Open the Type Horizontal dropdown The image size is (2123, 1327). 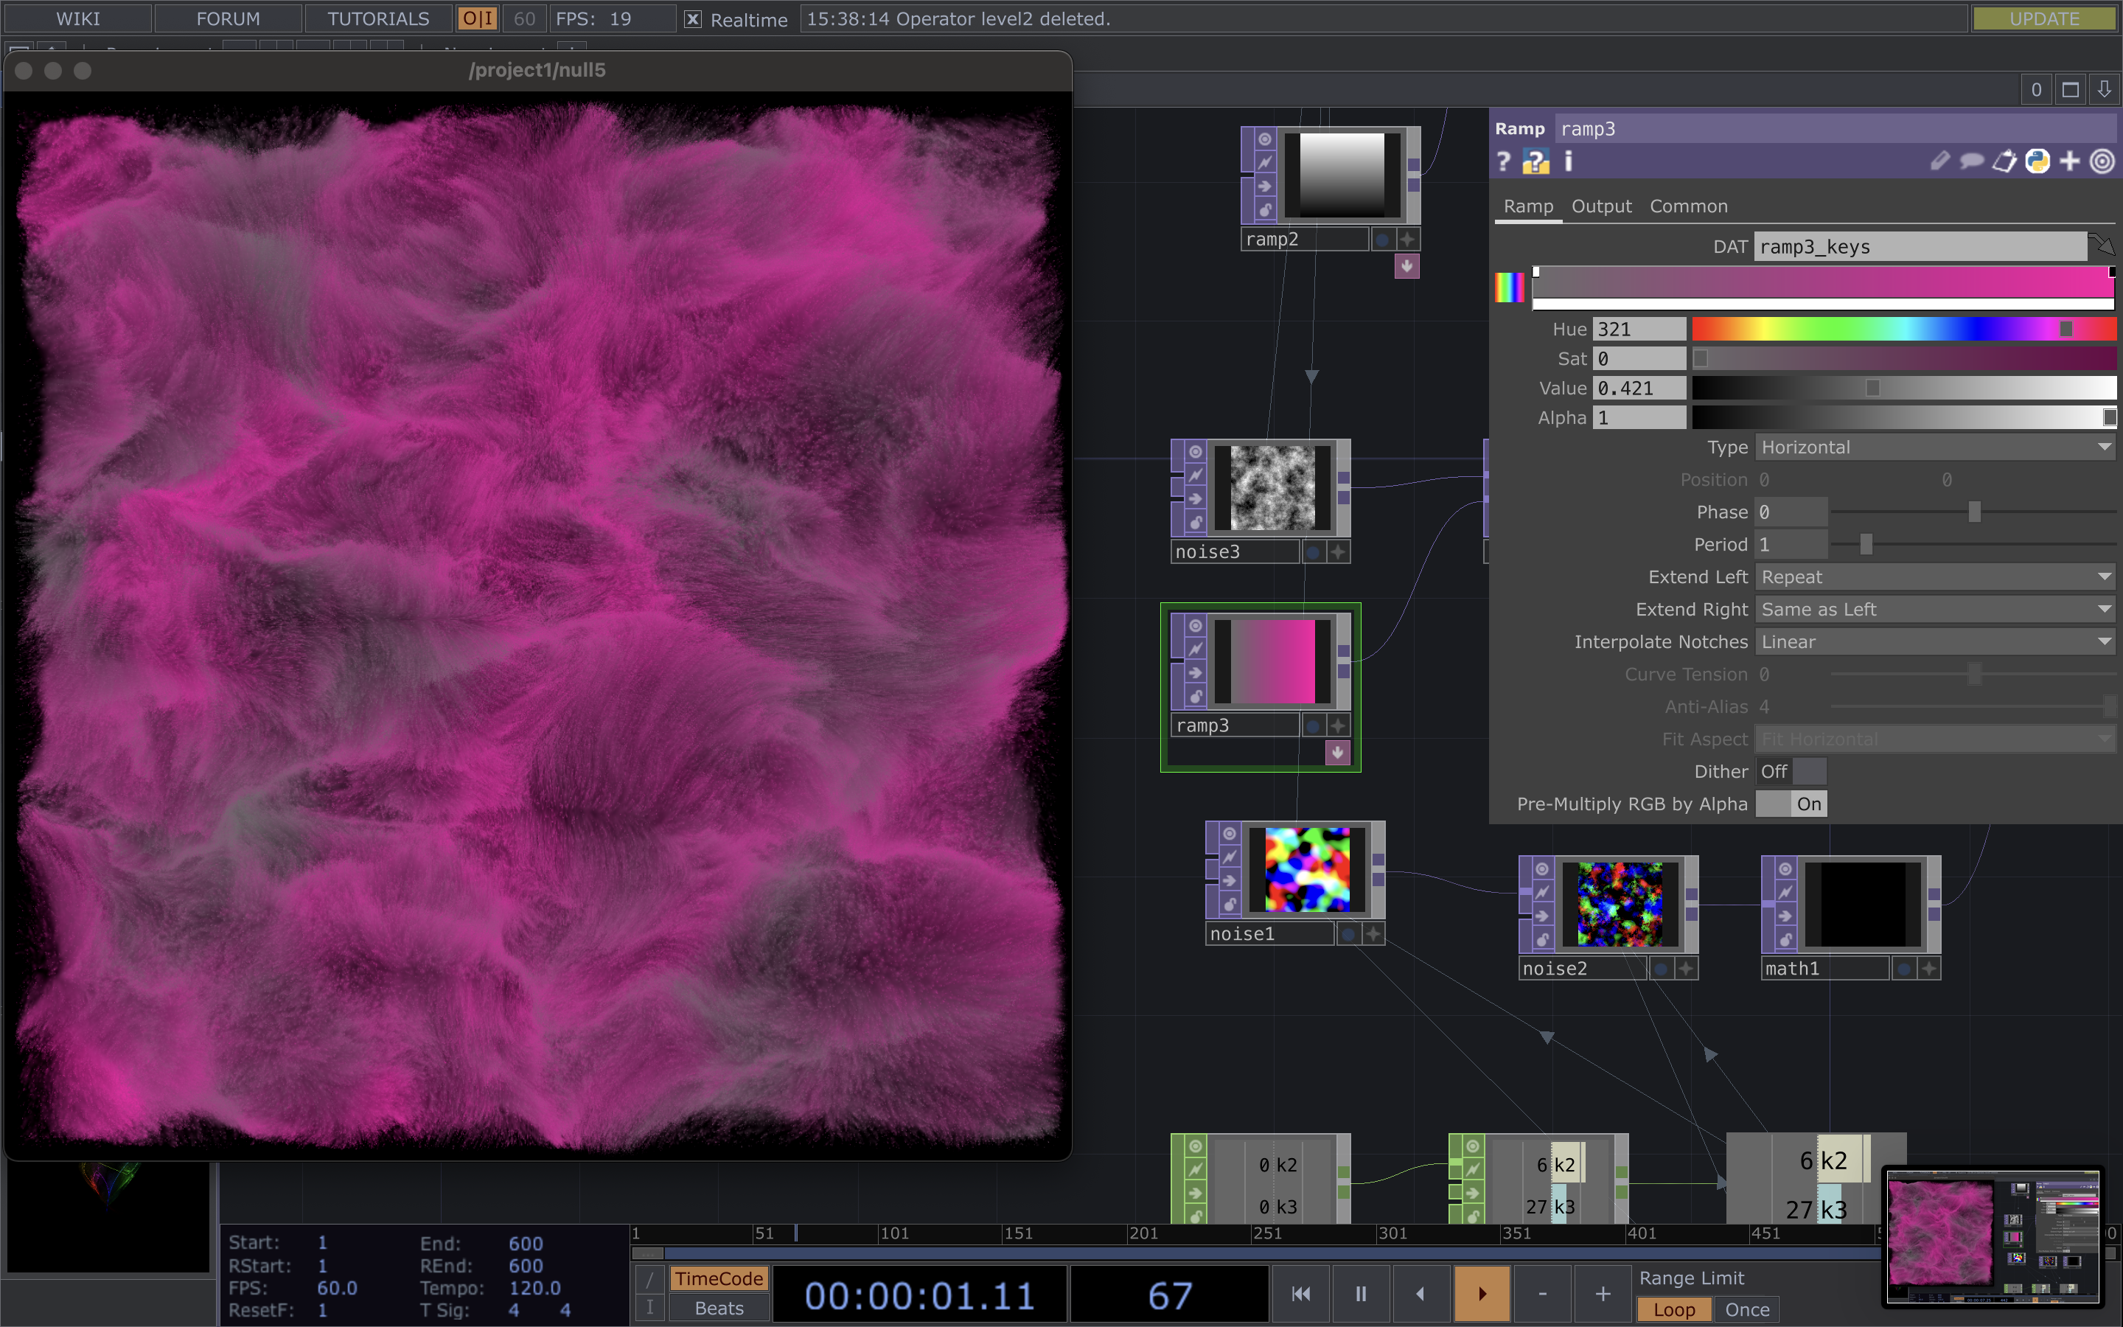(1935, 447)
